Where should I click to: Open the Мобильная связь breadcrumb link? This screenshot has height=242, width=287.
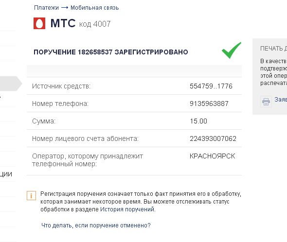pos(95,8)
